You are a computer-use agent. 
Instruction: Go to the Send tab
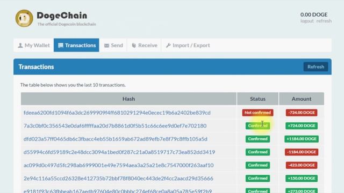[113, 45]
